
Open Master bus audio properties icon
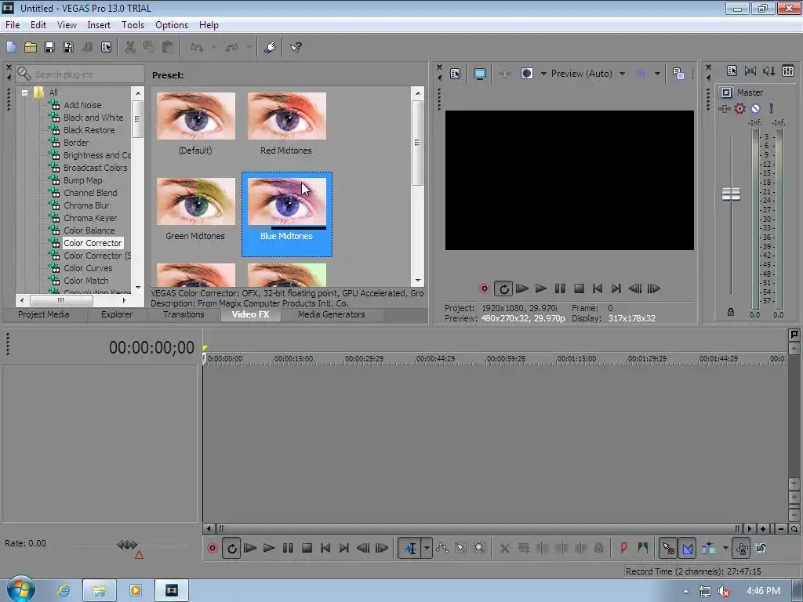[x=732, y=71]
